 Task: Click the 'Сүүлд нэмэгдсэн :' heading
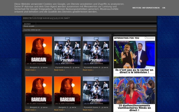(x=32, y=30)
